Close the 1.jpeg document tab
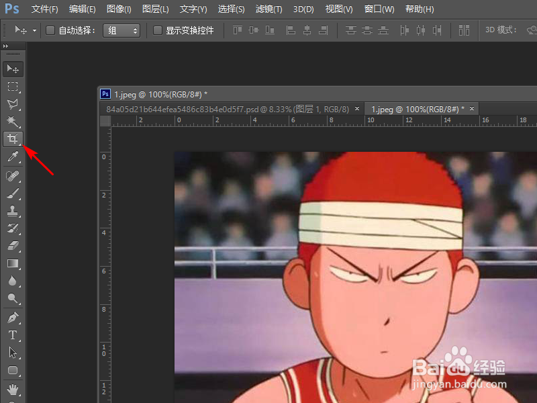 472,109
